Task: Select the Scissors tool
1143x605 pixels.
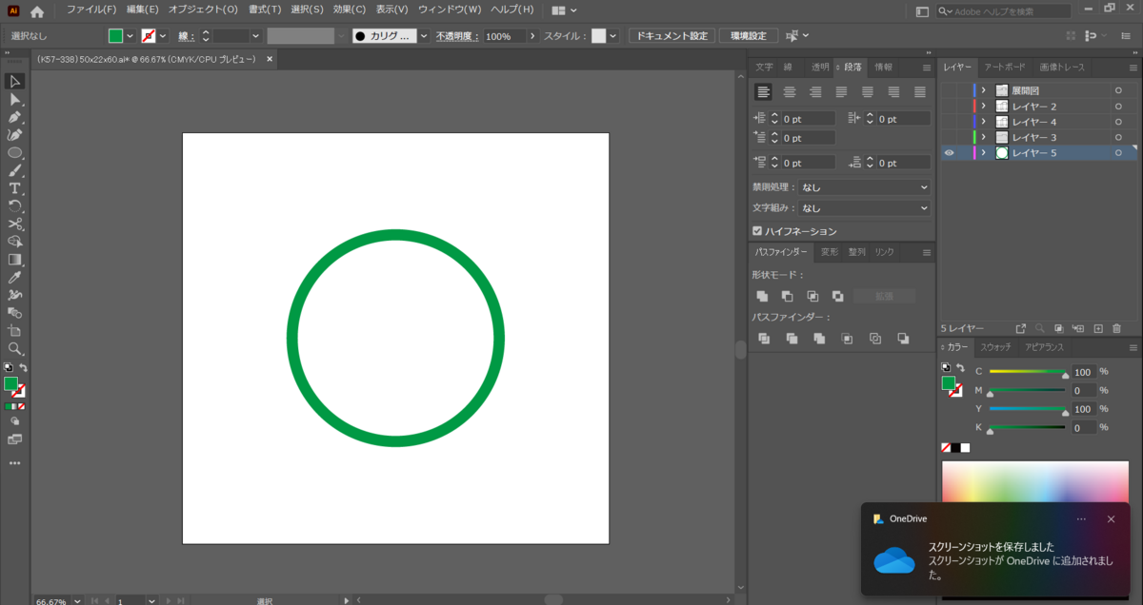Action: click(15, 224)
